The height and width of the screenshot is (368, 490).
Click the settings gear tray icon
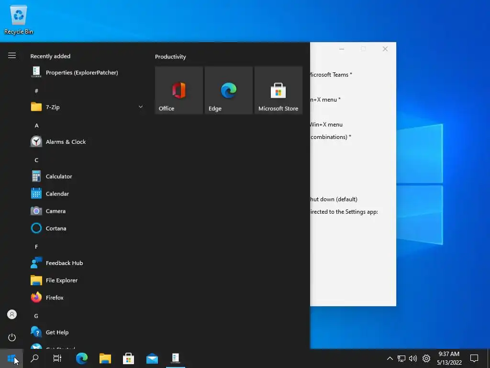[x=426, y=358]
